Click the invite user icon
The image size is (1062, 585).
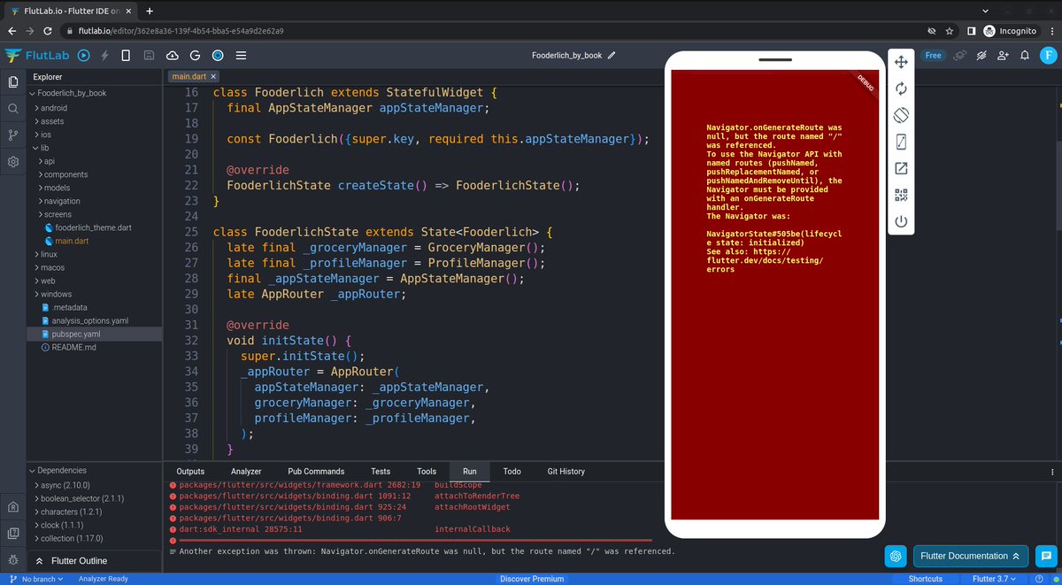point(1003,55)
